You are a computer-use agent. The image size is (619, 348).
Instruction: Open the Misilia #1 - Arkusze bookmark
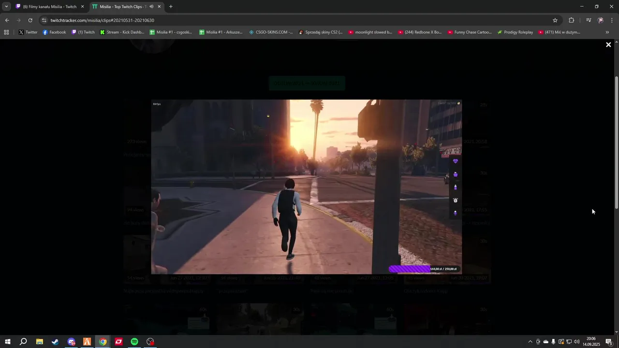(220, 32)
